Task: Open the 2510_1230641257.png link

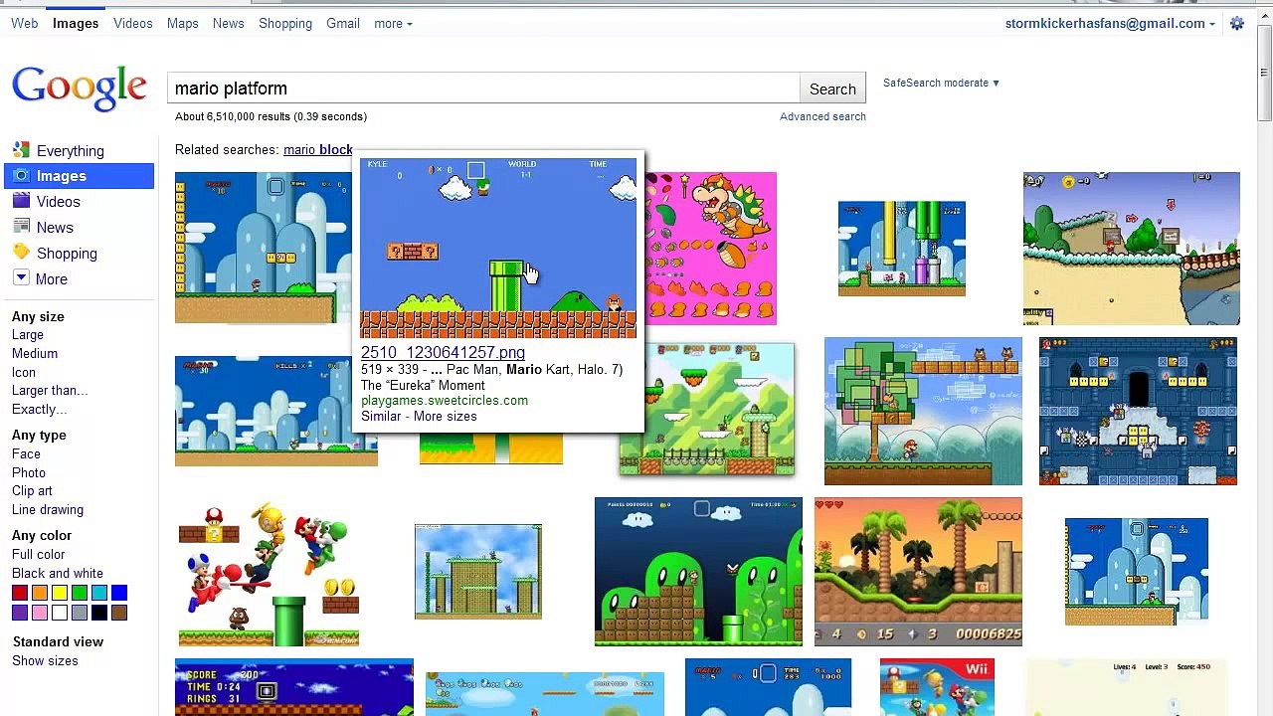Action: coord(443,352)
